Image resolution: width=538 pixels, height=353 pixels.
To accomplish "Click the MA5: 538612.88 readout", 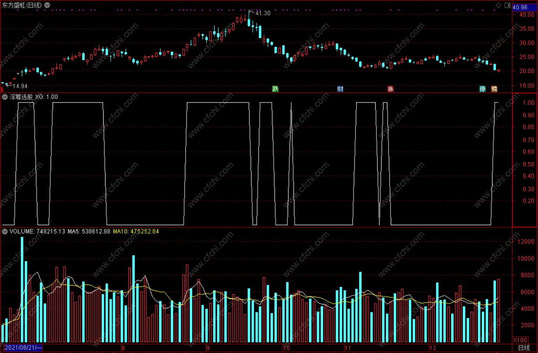I will 89,231.
